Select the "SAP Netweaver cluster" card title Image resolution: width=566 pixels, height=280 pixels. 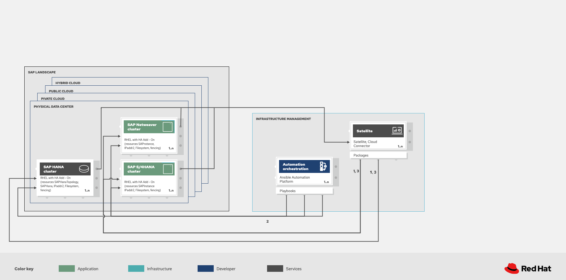pos(142,127)
